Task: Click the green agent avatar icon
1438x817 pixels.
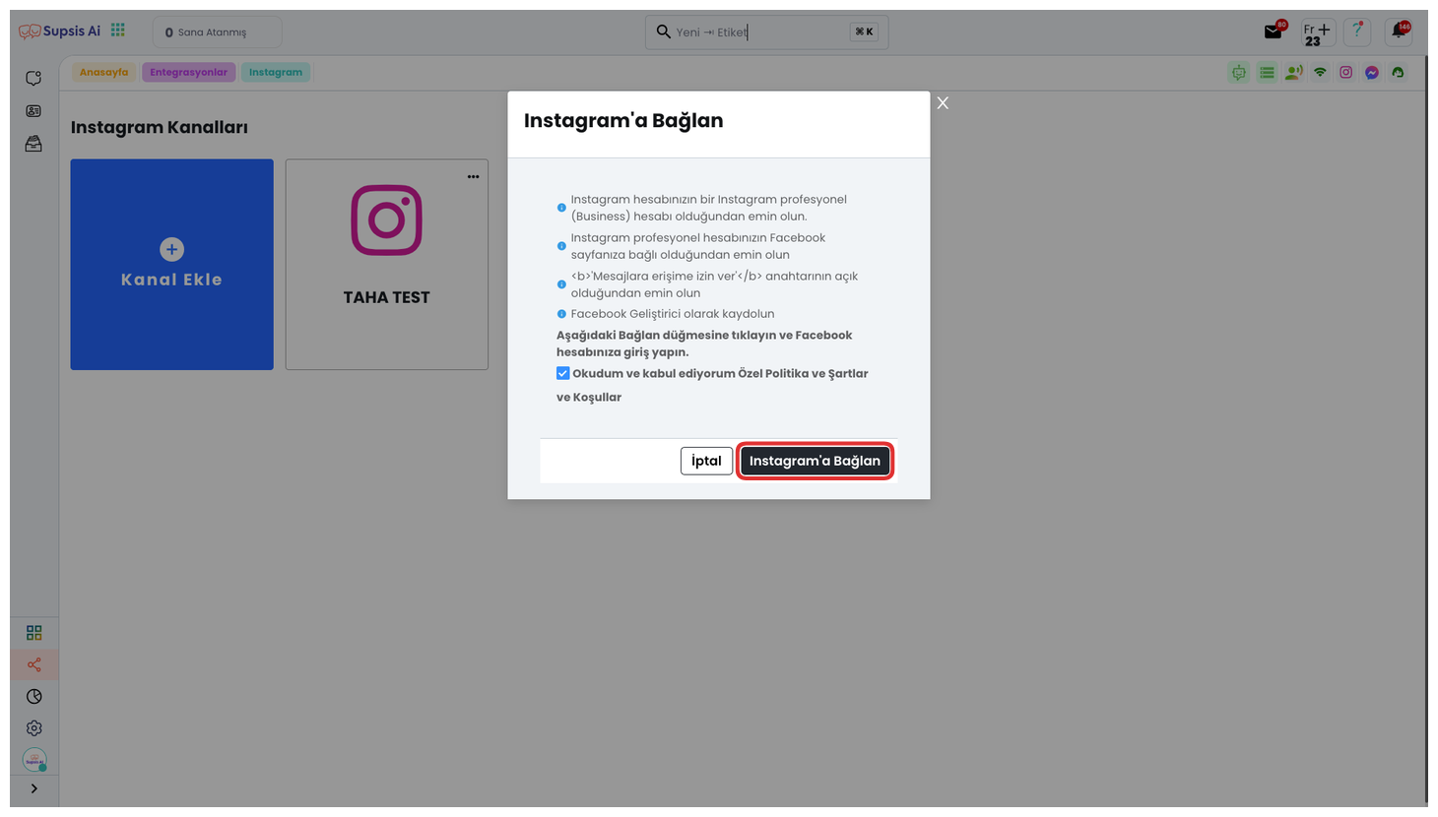Action: pyautogui.click(x=1398, y=72)
